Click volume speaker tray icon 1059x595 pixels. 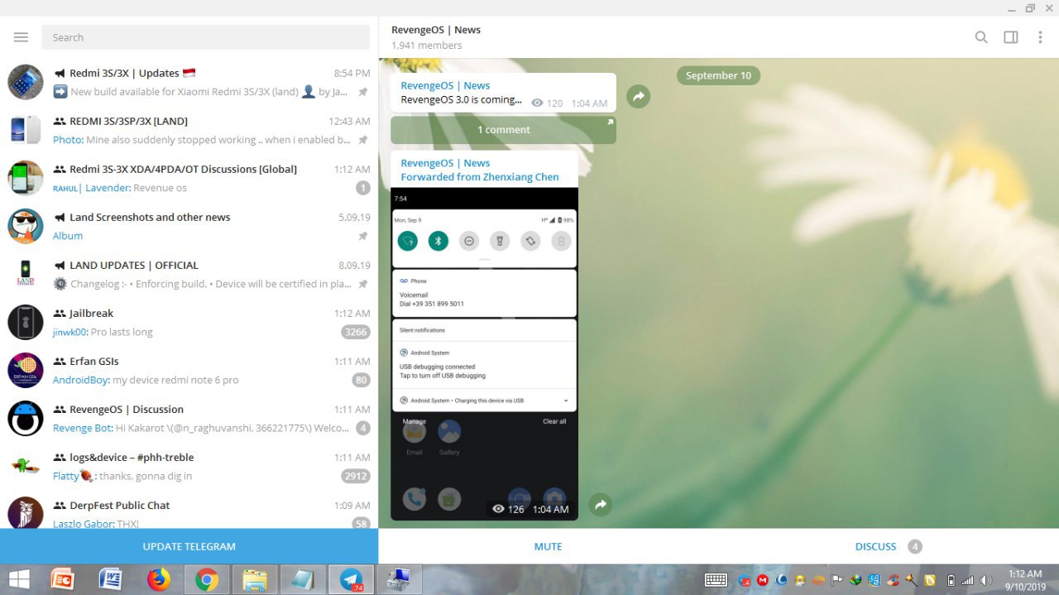(x=985, y=580)
